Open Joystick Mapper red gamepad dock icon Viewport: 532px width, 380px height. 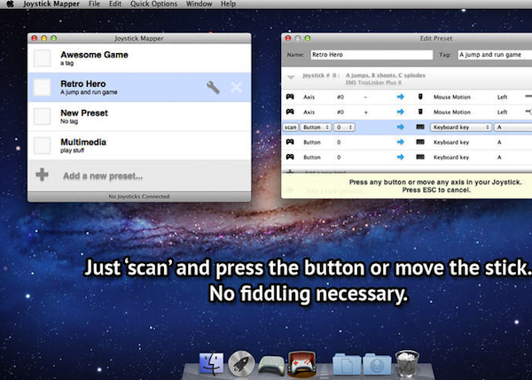301,364
